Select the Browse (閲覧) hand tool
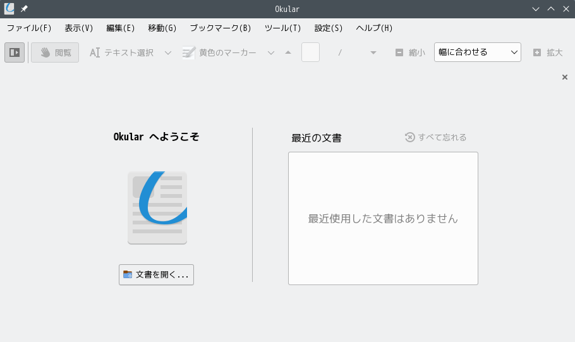Screen dimensions: 575x342 point(55,52)
